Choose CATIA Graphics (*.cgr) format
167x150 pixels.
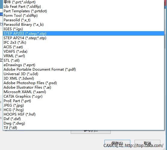pyautogui.click(x=84, y=96)
